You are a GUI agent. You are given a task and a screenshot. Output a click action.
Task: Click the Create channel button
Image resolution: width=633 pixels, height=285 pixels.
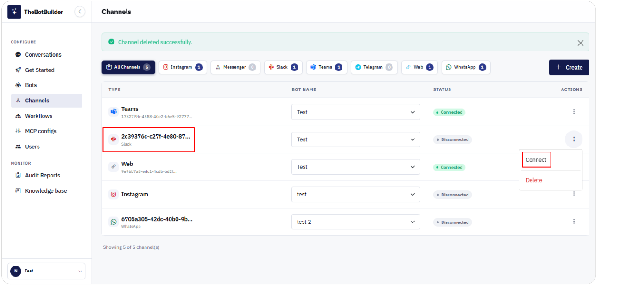pos(569,67)
